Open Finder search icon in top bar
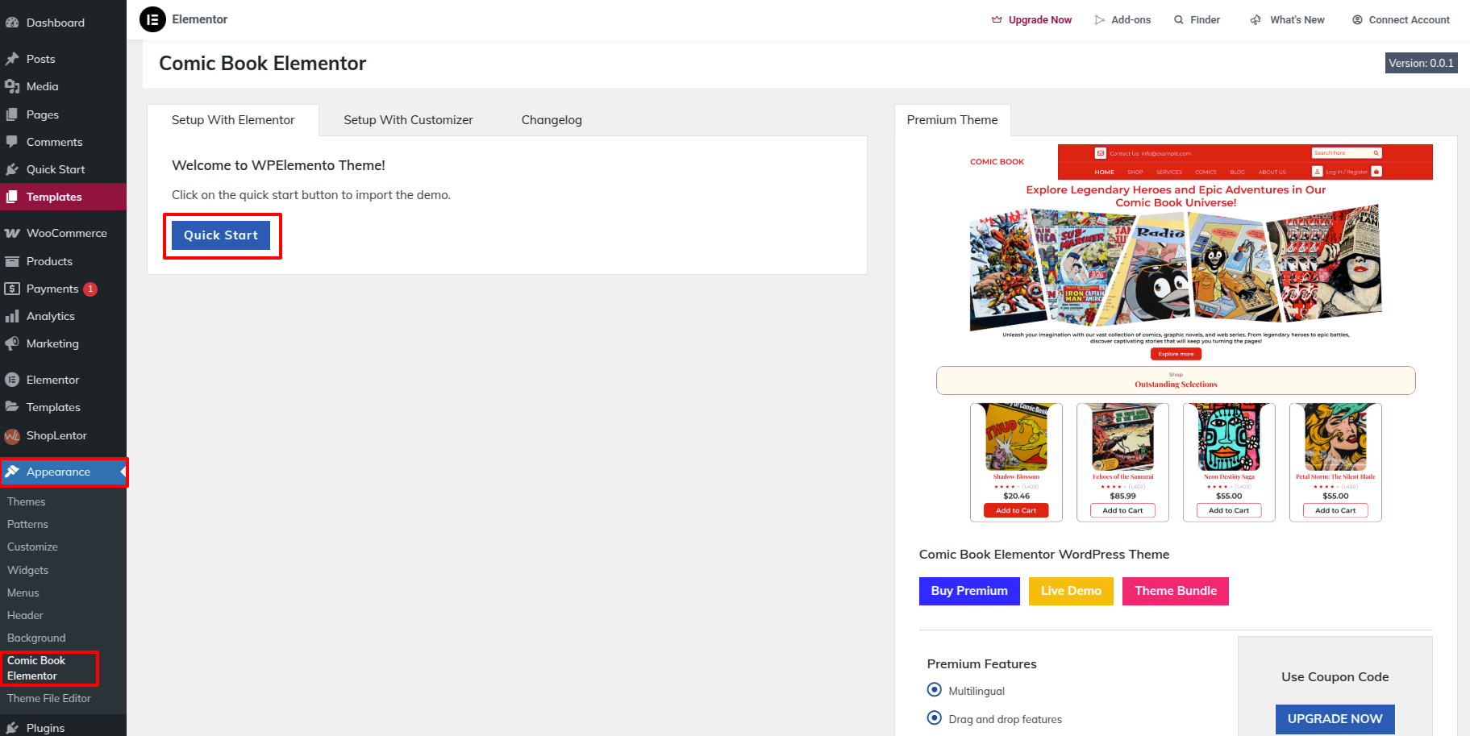1470x736 pixels. coord(1179,20)
